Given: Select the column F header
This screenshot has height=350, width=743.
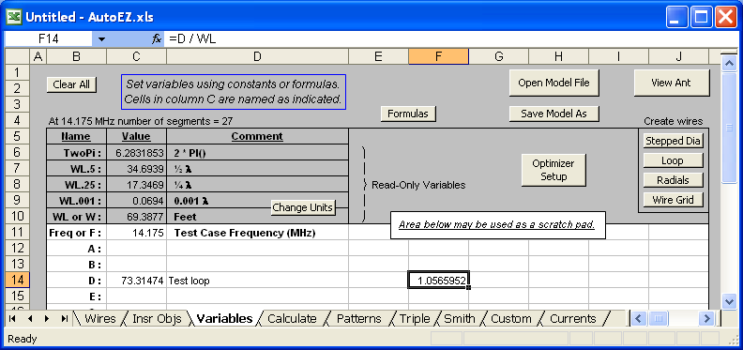Looking at the screenshot, I should 439,56.
